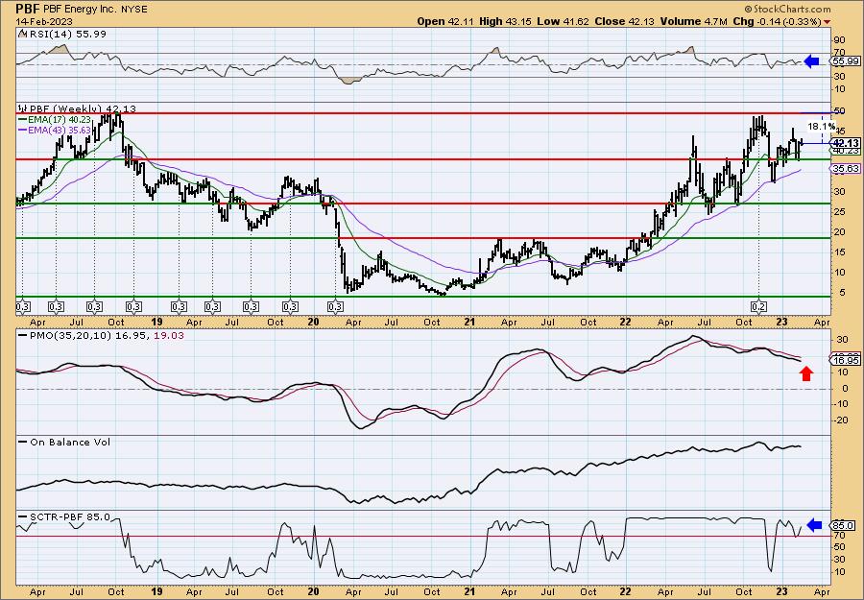864x600 pixels.
Task: Click the 25 level on price axis
Action: click(839, 211)
